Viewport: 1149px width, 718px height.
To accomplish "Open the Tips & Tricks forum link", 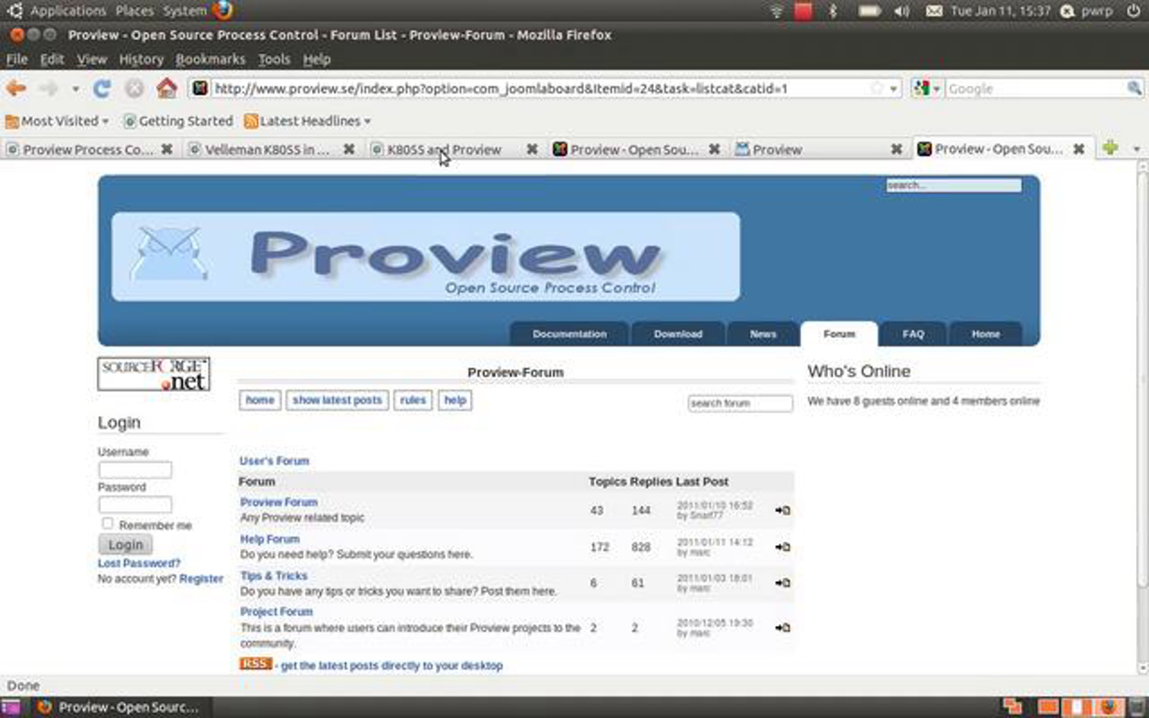I will click(273, 575).
